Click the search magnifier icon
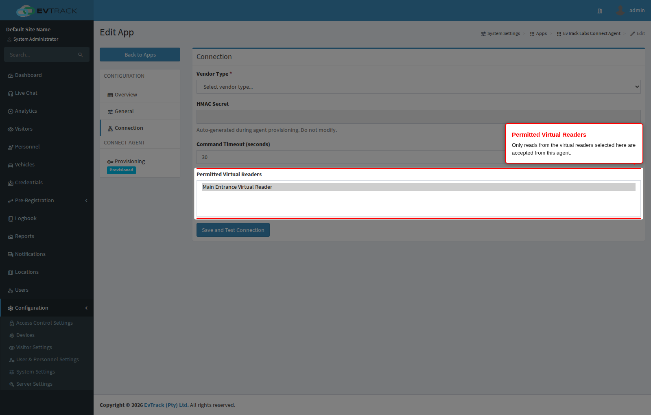The image size is (651, 415). (x=81, y=55)
